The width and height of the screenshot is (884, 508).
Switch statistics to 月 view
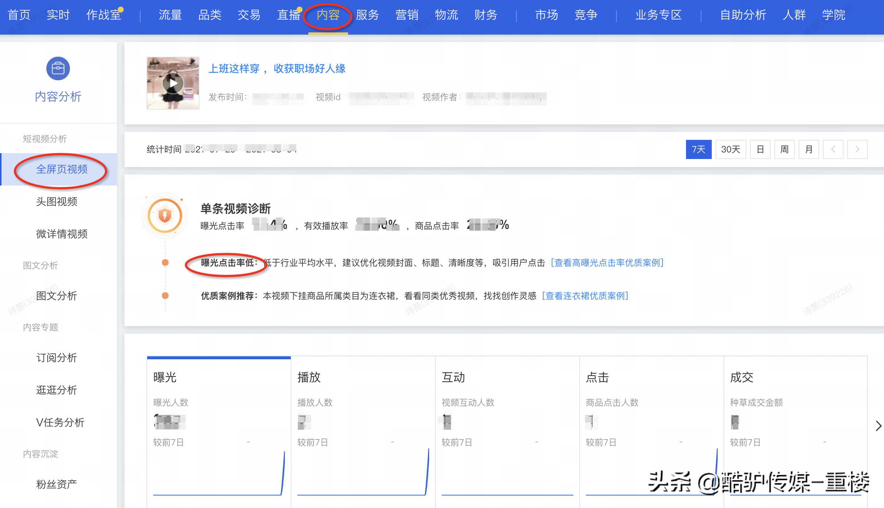coord(809,149)
